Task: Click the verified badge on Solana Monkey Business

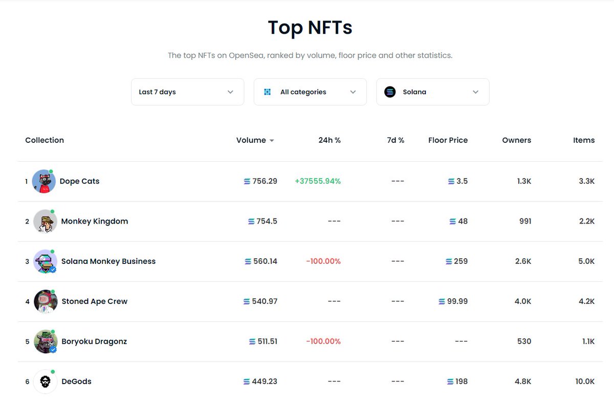Action: point(53,270)
